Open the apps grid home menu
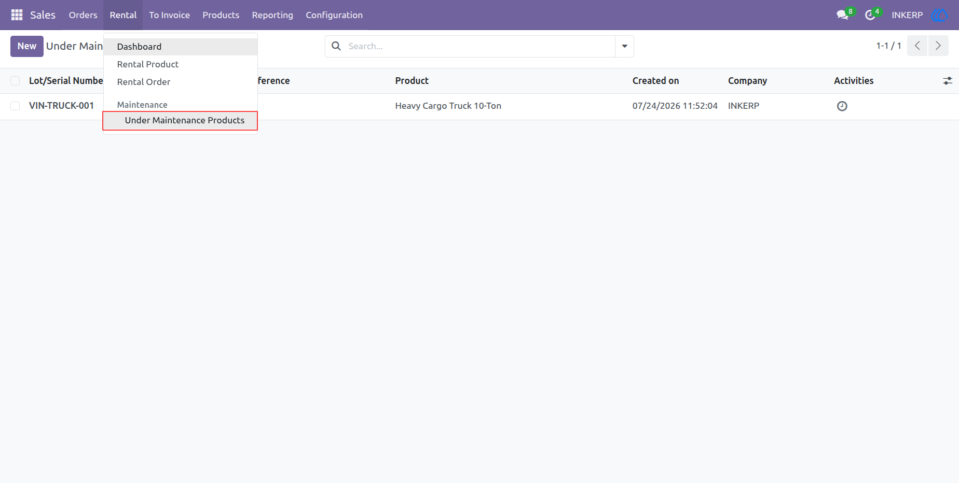 tap(17, 15)
